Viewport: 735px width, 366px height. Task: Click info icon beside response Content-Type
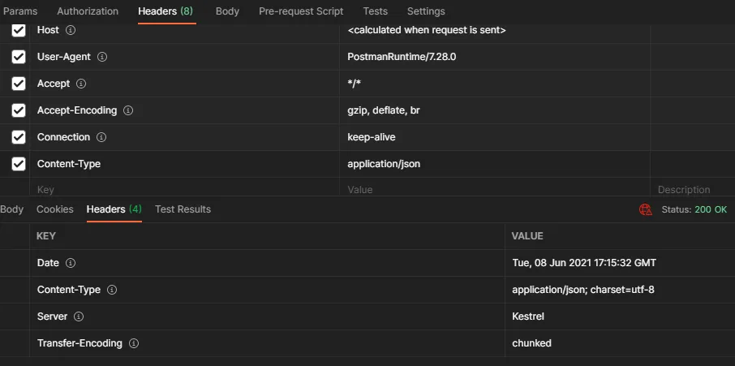[x=112, y=290]
